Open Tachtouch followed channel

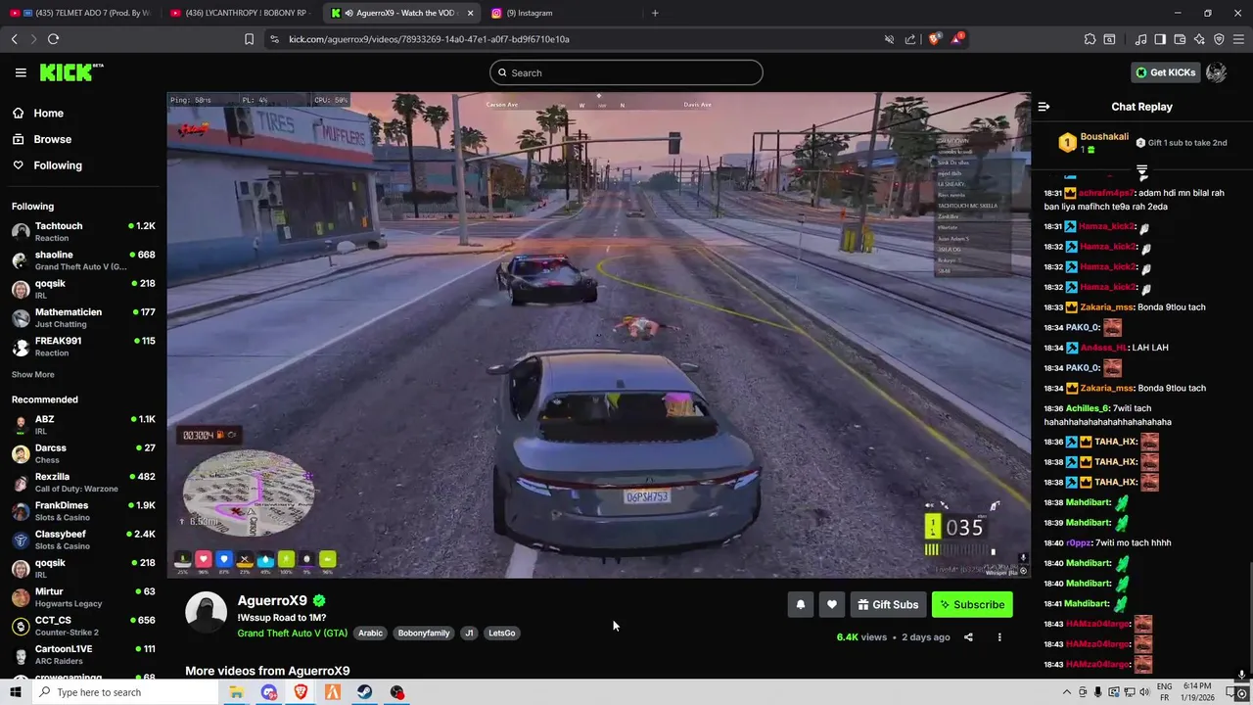coord(83,231)
